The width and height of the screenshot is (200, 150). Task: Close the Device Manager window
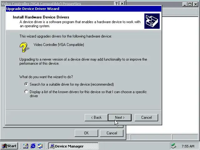pyautogui.click(x=195, y=4)
